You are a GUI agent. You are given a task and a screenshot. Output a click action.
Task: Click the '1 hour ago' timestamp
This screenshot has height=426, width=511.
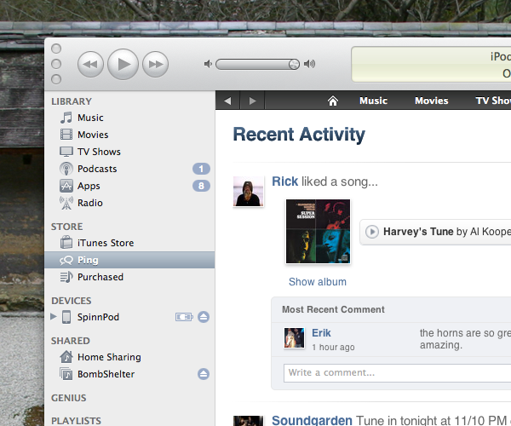(x=333, y=347)
